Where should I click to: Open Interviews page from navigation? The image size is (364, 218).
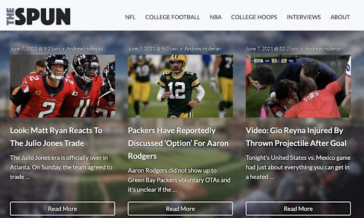coord(304,17)
